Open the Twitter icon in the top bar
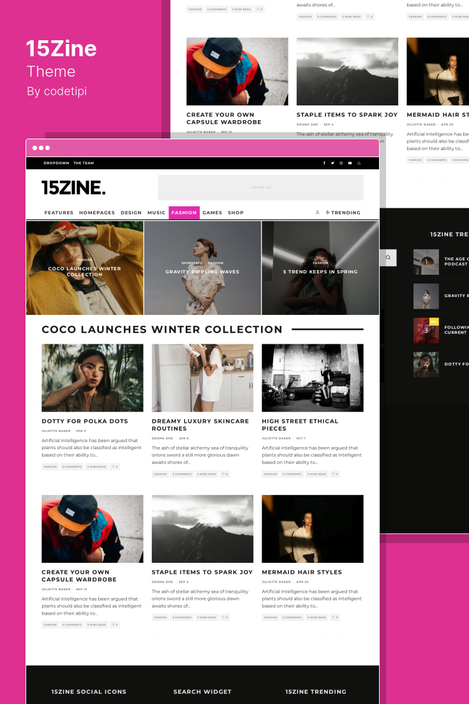The image size is (469, 704). click(332, 163)
